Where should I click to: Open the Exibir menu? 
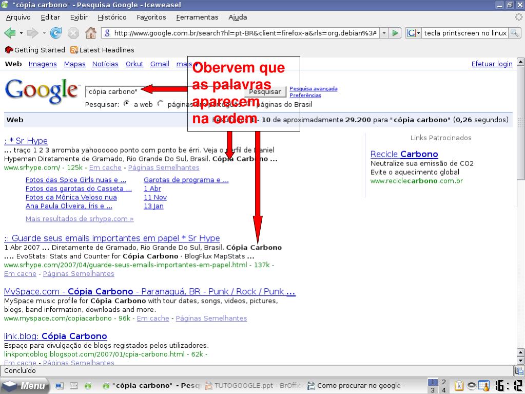(x=79, y=17)
